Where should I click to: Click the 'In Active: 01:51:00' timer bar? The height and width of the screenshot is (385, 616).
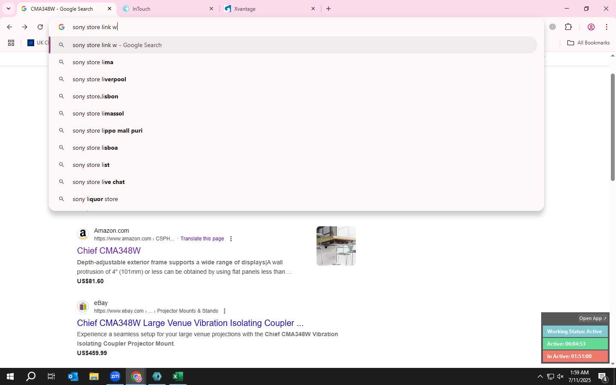pos(575,356)
